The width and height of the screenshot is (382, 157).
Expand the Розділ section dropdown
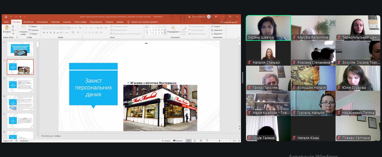coord(34,34)
